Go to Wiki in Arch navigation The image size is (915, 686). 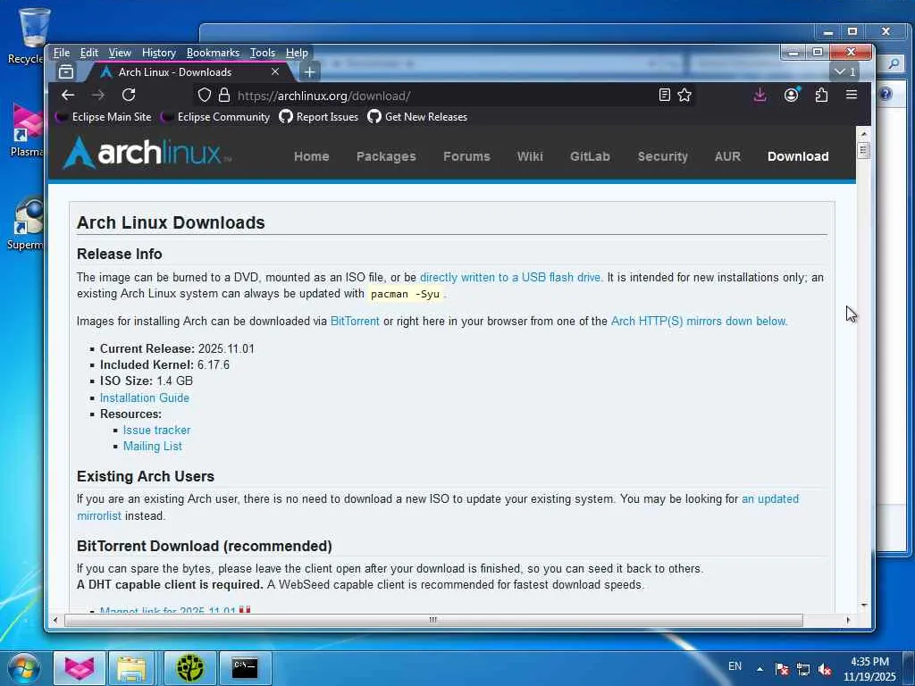pyautogui.click(x=530, y=156)
